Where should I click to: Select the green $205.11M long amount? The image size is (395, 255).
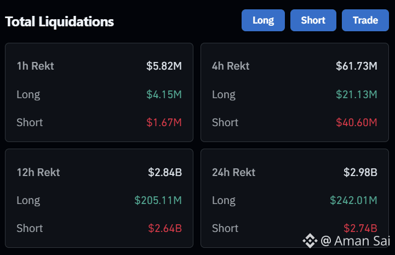[158, 201]
